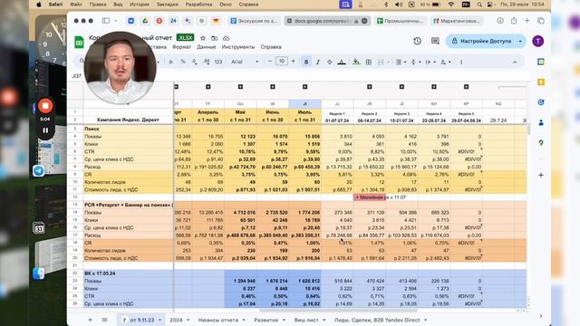580x326 pixels.
Task: Open more toolbar options (three dots)
Action: click(x=461, y=62)
